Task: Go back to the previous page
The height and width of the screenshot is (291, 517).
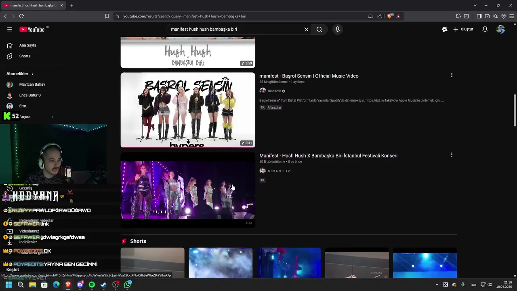Action: coord(5,16)
